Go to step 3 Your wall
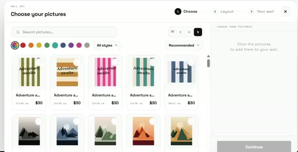Viewport: 298px width, 152px height. (261, 12)
